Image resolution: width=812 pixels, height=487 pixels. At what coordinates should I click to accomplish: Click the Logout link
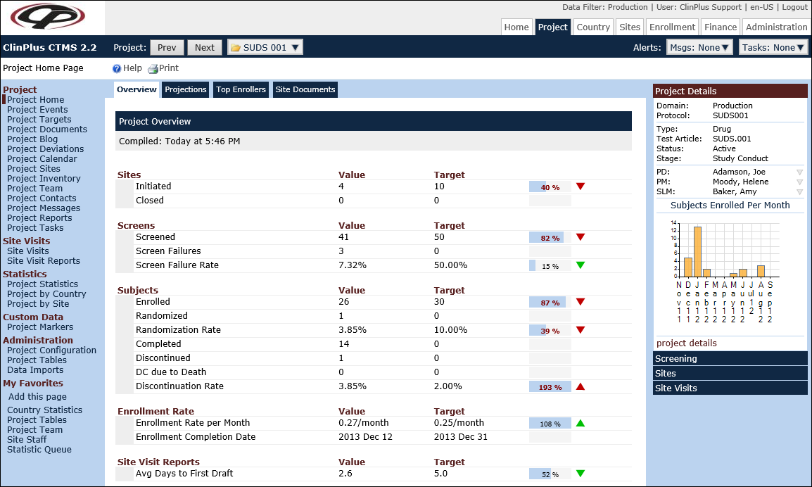click(x=794, y=7)
